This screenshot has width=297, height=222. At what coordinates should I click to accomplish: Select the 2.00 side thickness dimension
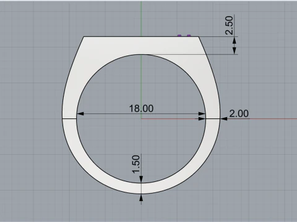tap(239, 113)
